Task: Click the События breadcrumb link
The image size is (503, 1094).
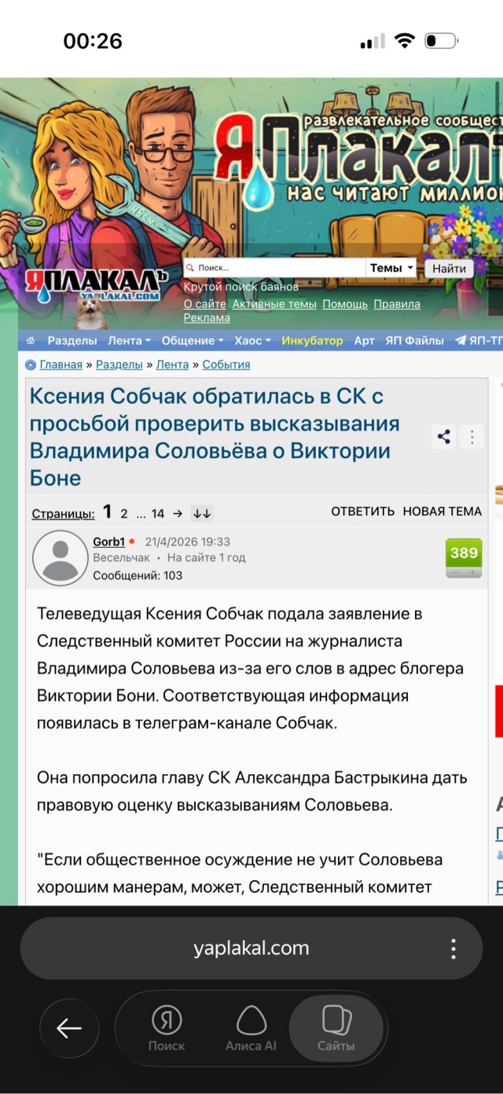Action: coord(226,365)
